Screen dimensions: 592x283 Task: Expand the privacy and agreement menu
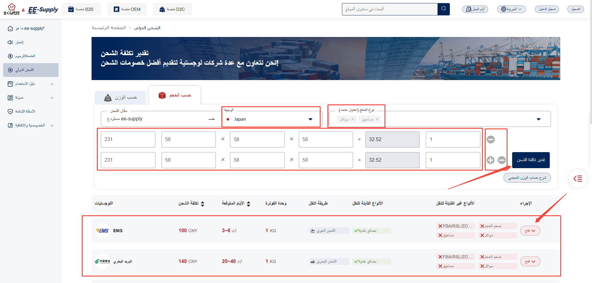point(31,125)
